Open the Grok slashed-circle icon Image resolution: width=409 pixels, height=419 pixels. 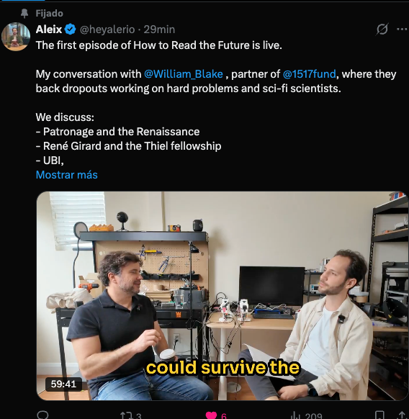click(x=382, y=29)
